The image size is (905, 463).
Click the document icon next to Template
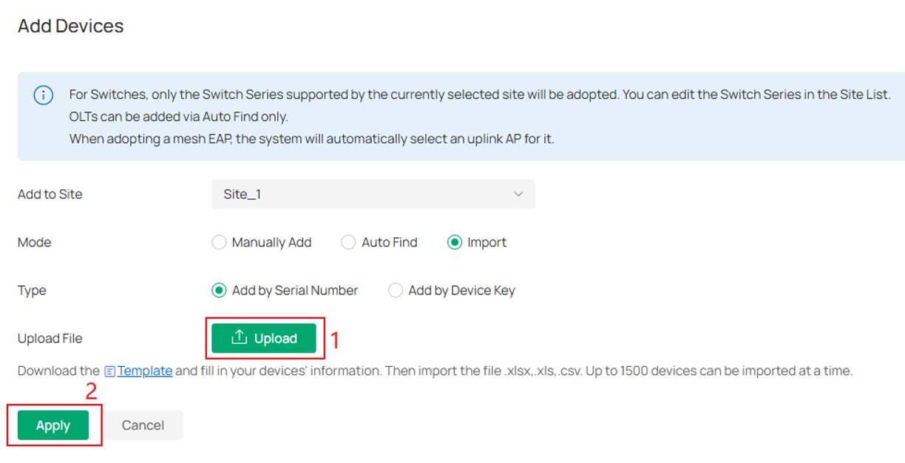109,371
